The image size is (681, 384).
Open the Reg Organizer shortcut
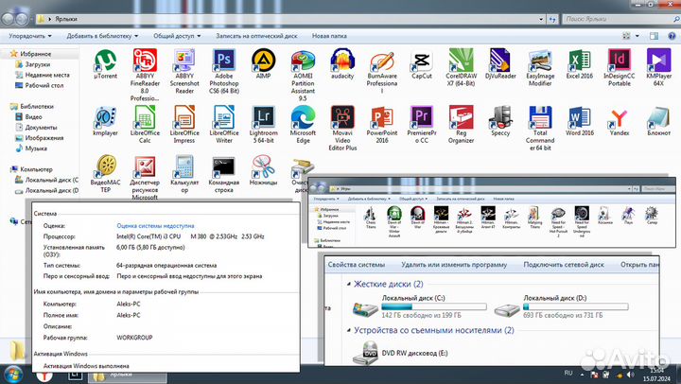coord(461,124)
